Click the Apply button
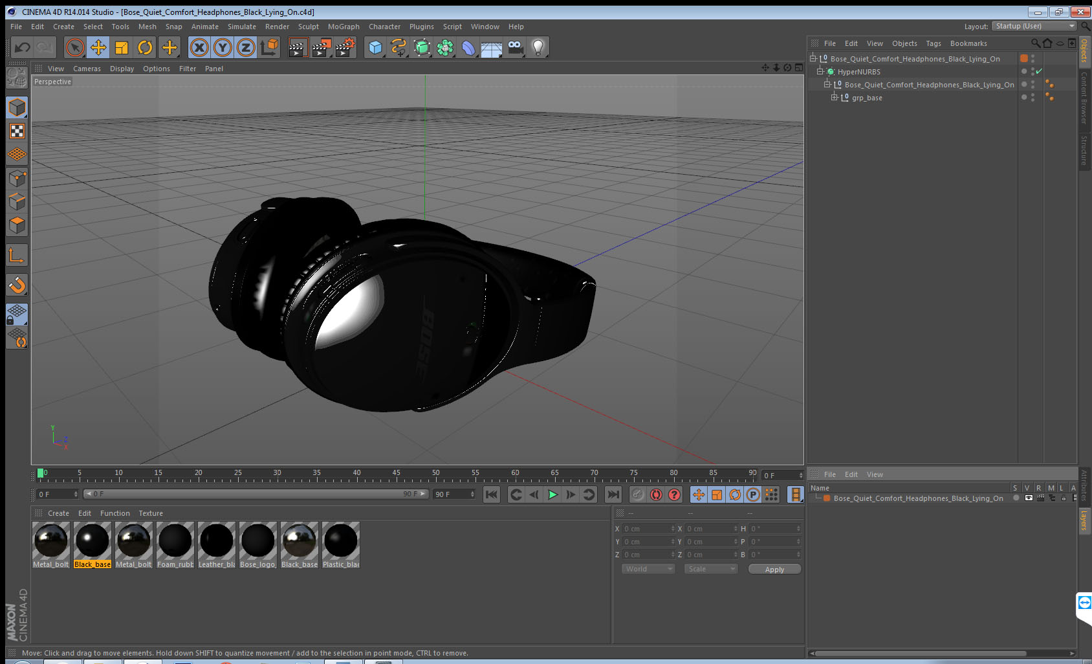This screenshot has width=1092, height=664. coord(774,570)
